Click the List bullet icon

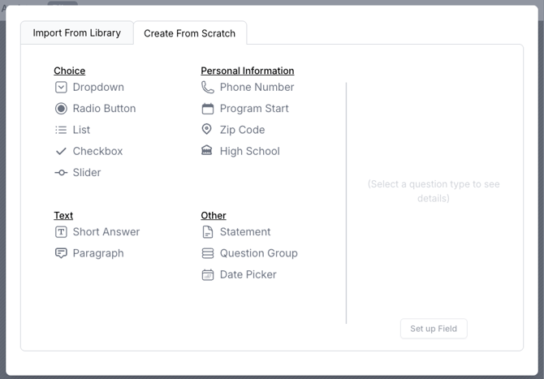coord(61,130)
